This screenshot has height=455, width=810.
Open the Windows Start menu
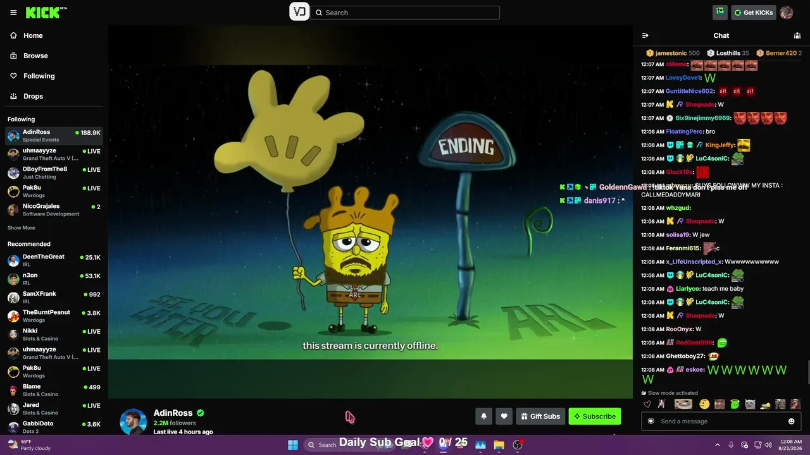(x=293, y=445)
